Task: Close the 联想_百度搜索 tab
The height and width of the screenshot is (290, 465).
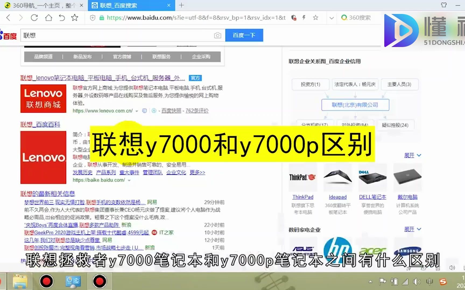Action: (x=169, y=5)
